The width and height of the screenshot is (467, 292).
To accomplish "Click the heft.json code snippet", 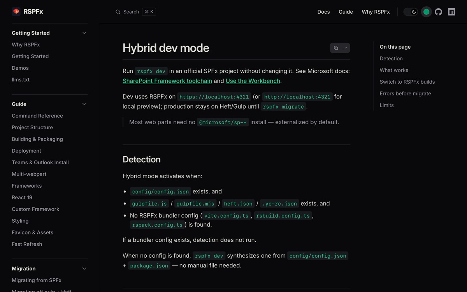I will (x=238, y=204).
